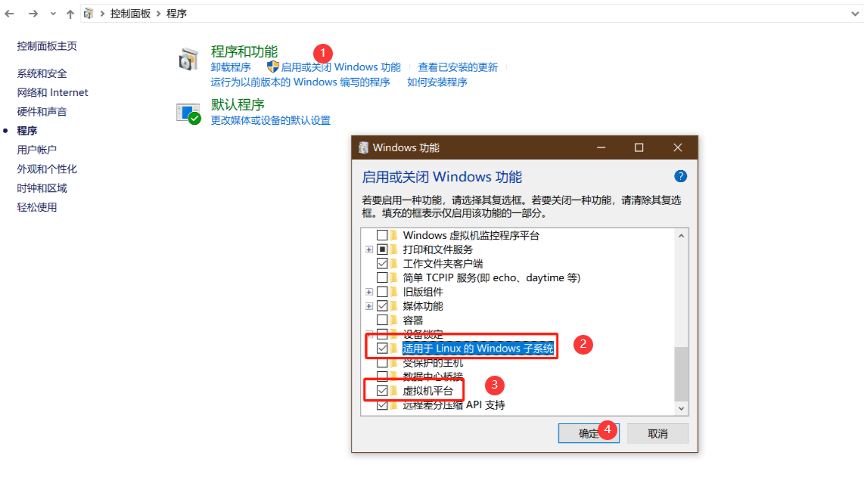Open 网络和 Internet category

pyautogui.click(x=52, y=92)
